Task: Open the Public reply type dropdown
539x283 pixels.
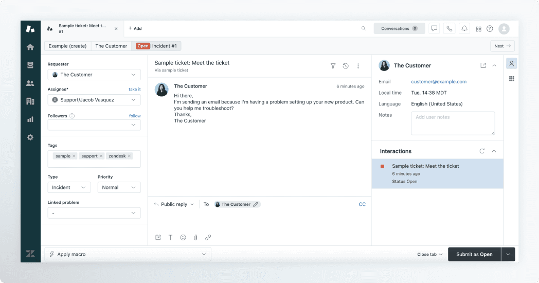Action: coord(174,204)
